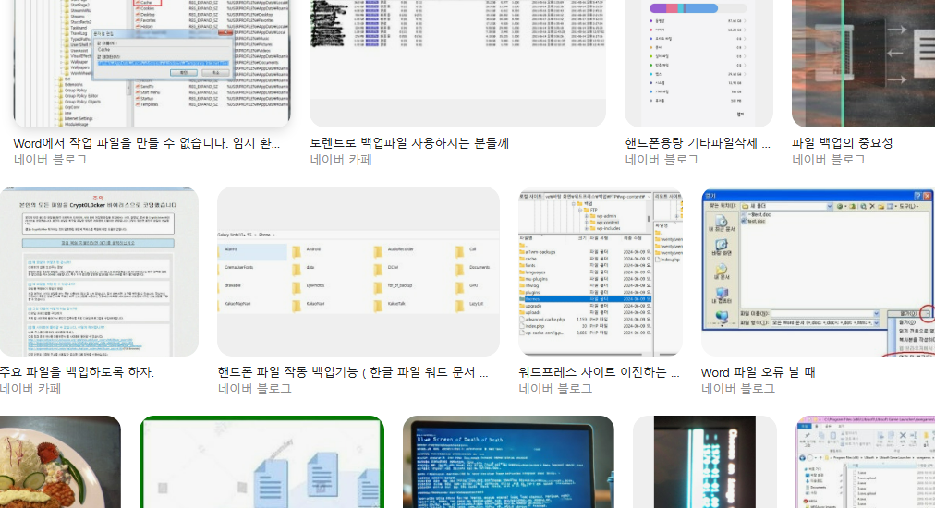Click '네이버 블로그' under the Word temp file result
The image size is (935, 508).
point(51,160)
